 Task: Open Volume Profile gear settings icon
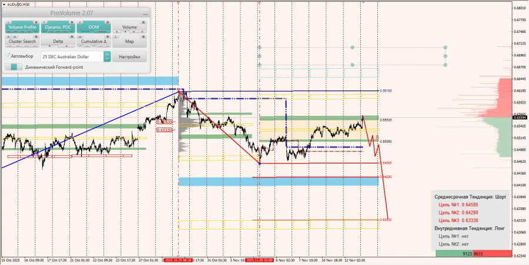click(x=36, y=22)
